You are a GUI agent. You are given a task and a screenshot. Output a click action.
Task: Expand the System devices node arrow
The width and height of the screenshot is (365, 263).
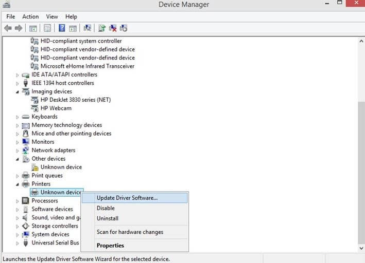(x=18, y=235)
